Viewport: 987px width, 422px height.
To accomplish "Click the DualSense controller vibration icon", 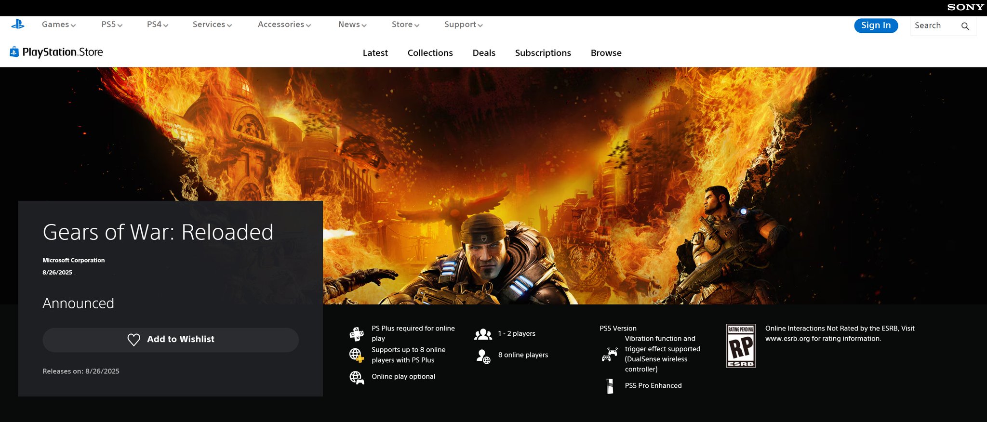I will point(610,355).
